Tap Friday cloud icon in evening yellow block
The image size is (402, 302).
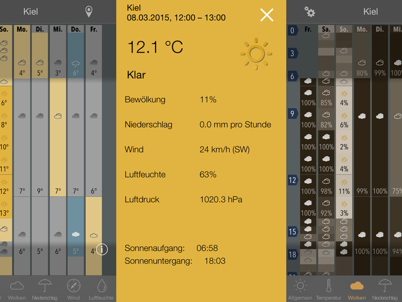pyautogui.click(x=93, y=236)
